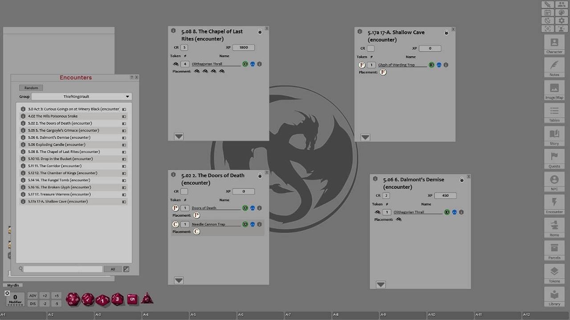Open the Character panel in the sidebar

(554, 46)
